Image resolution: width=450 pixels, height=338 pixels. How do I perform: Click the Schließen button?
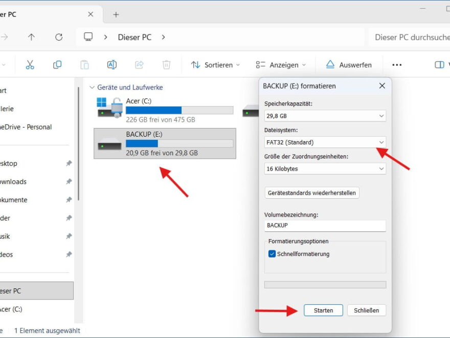pyautogui.click(x=366, y=310)
